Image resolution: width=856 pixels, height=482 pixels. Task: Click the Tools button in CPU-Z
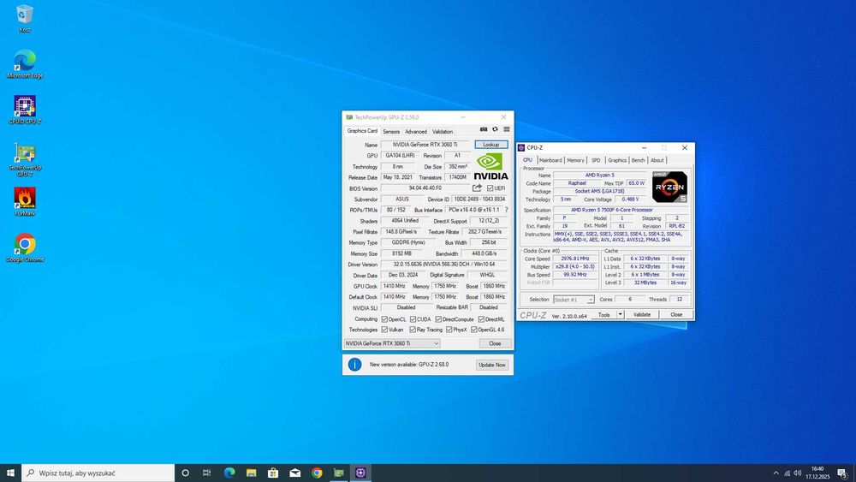pos(603,314)
